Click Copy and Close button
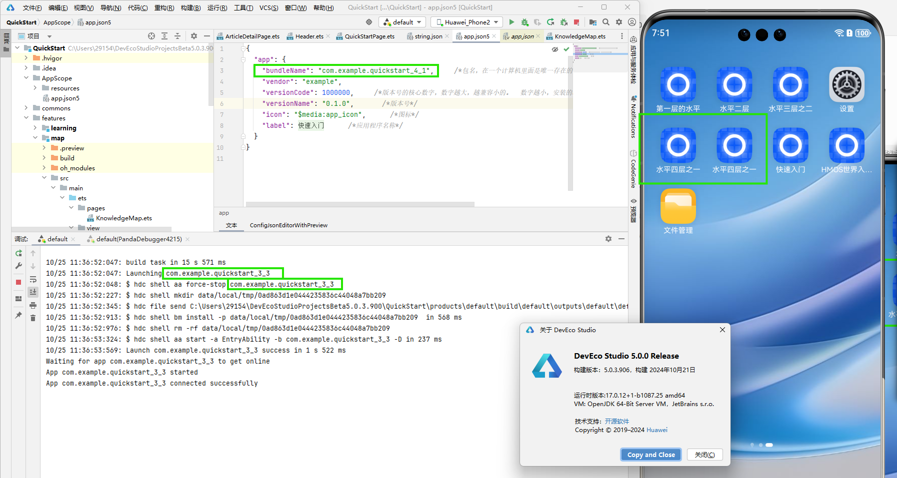 [651, 455]
